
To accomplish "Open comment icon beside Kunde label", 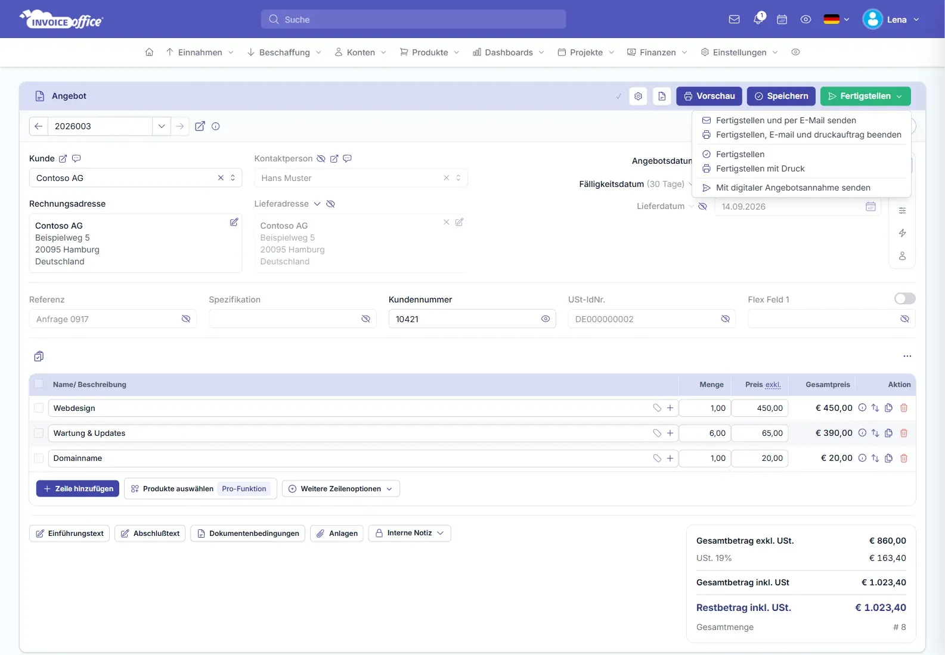I will tap(76, 158).
